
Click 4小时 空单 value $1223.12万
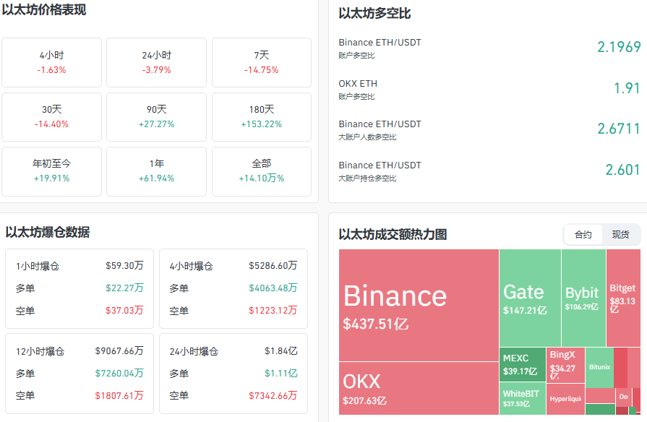pos(273,310)
